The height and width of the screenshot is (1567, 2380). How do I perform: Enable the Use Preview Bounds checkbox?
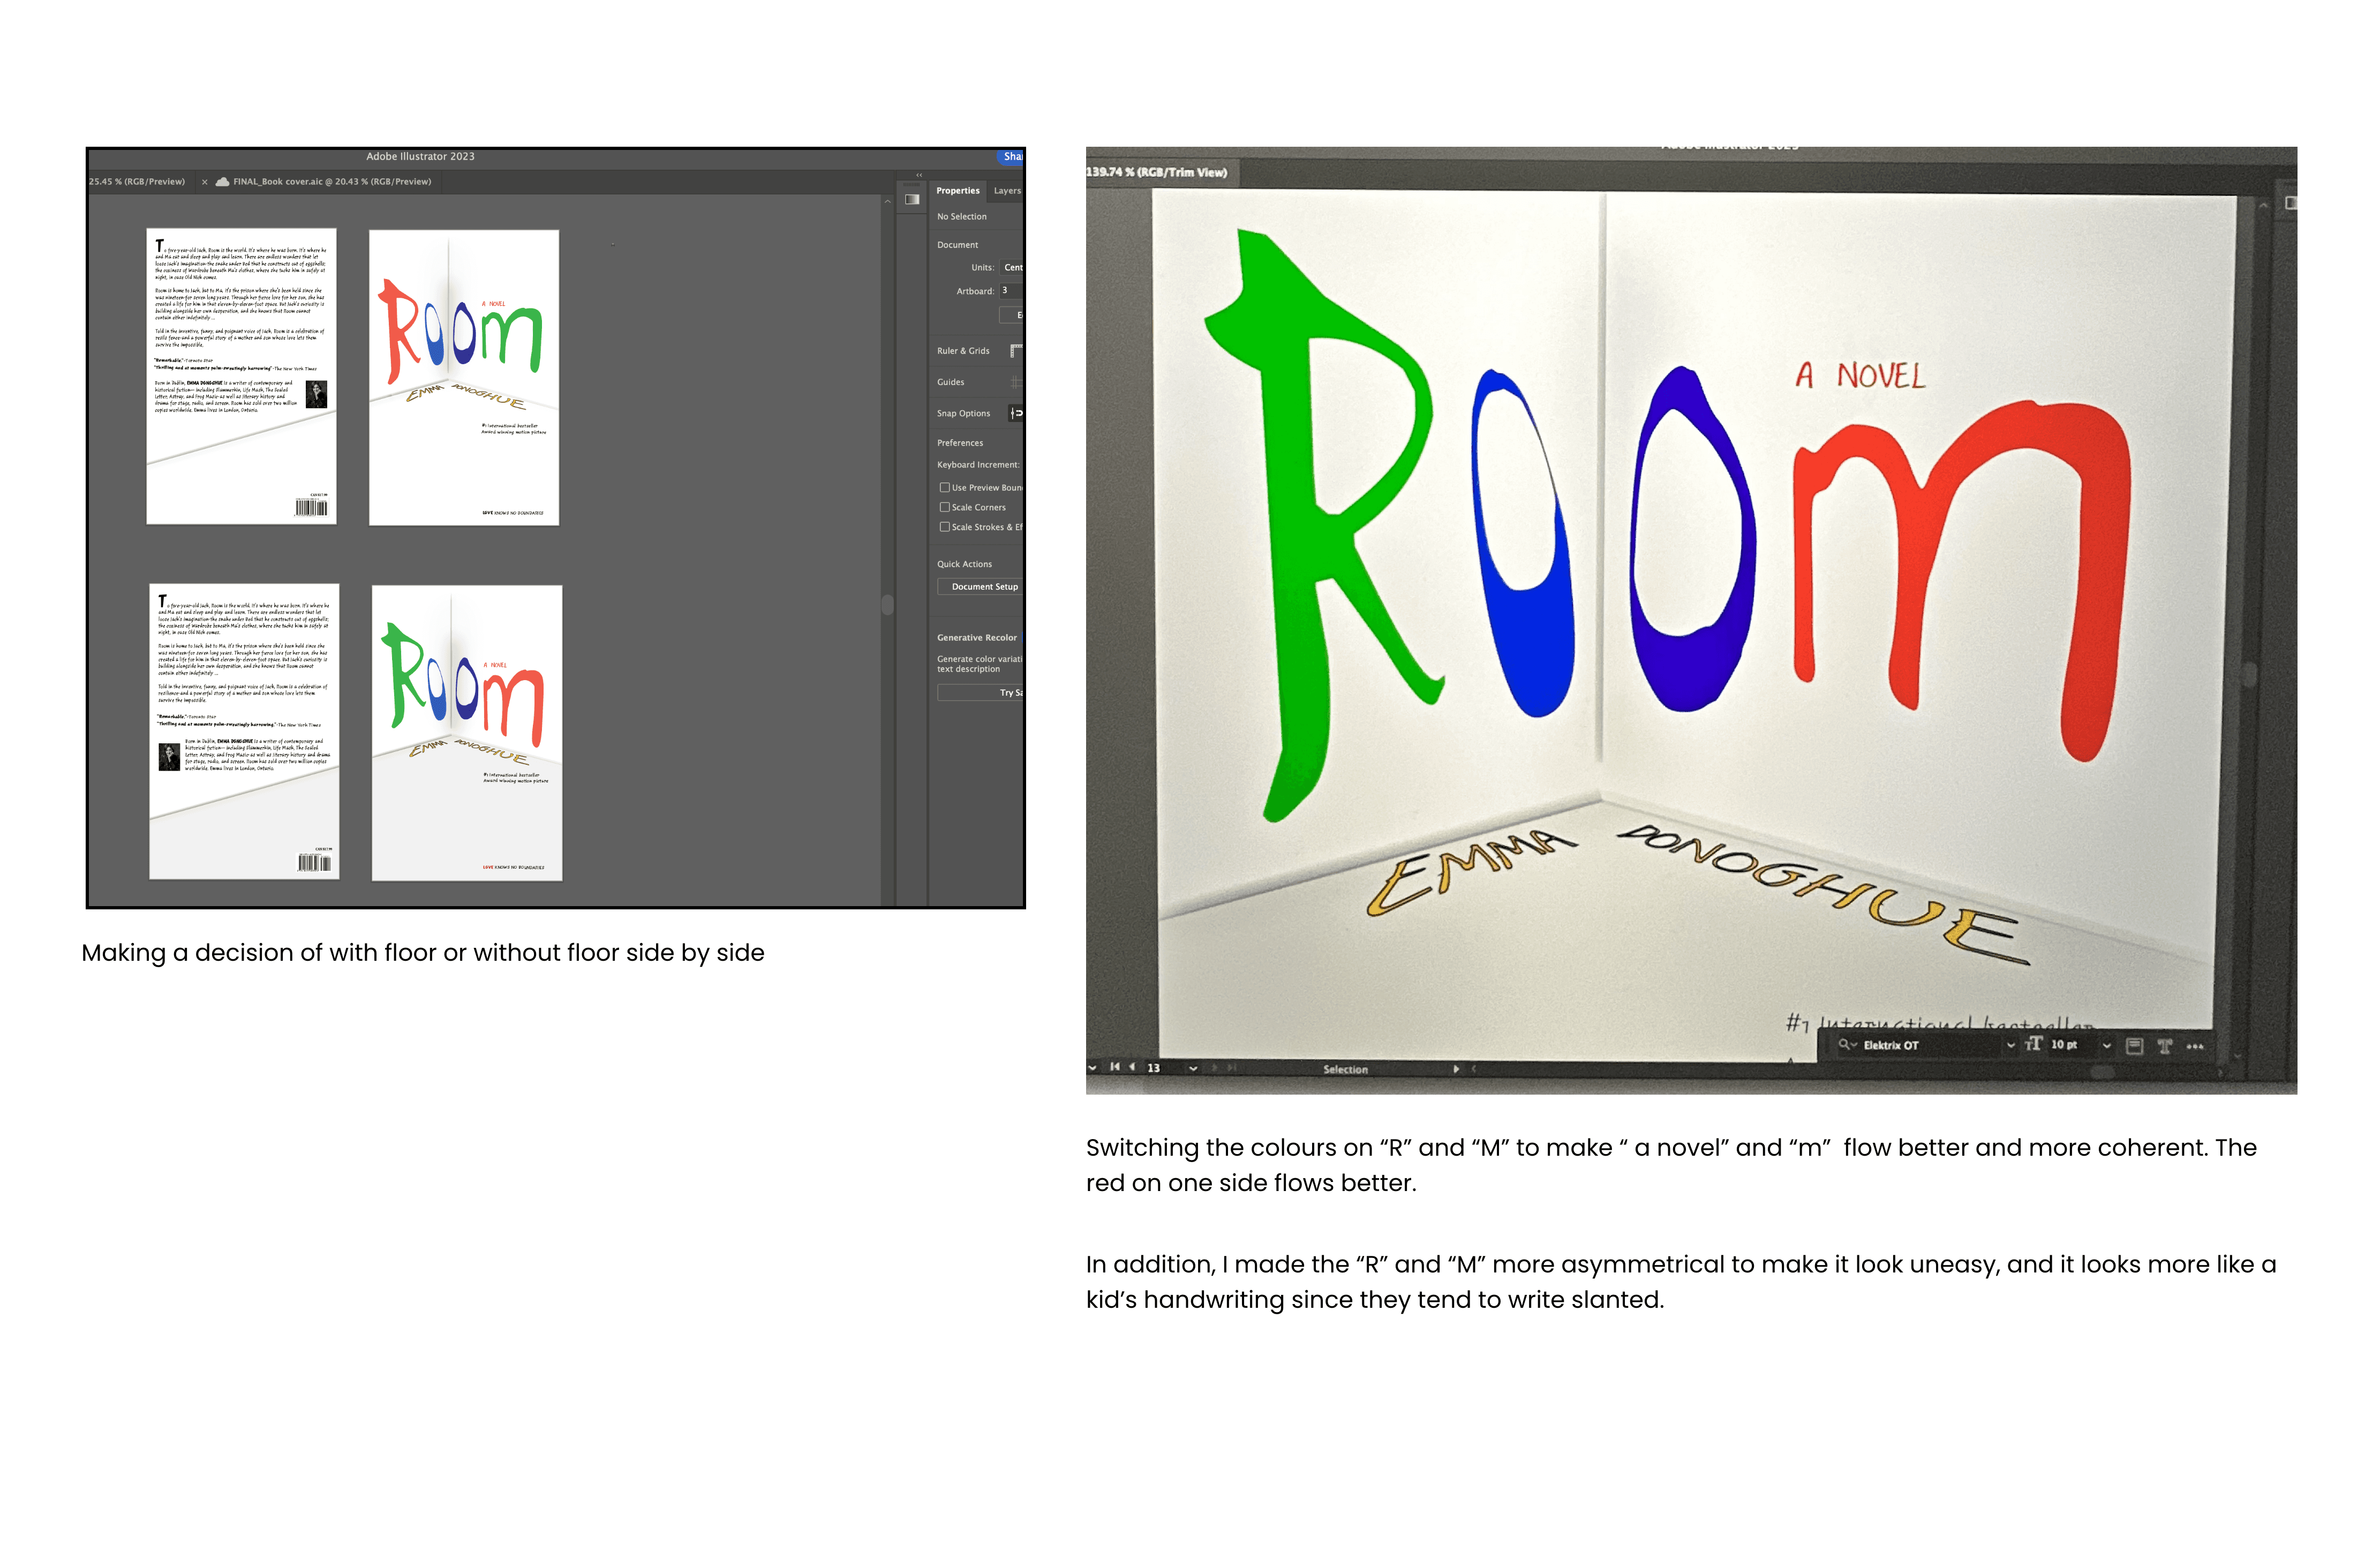pos(944,488)
